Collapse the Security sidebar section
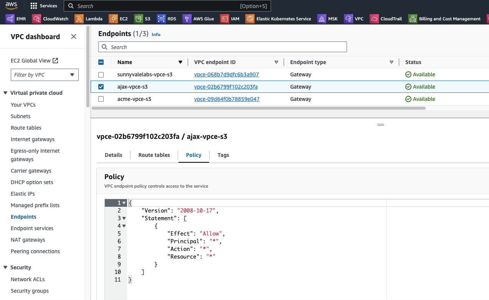The height and width of the screenshot is (300, 489). tap(5, 267)
